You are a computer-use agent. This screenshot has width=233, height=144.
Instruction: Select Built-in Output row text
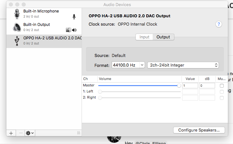[36, 25]
